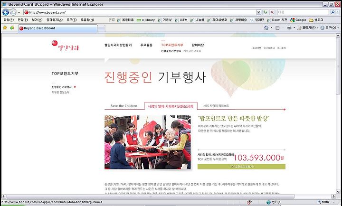This screenshot has height=206, width=342.
Task: Click the 로그아웃 link
Action: tap(256, 48)
